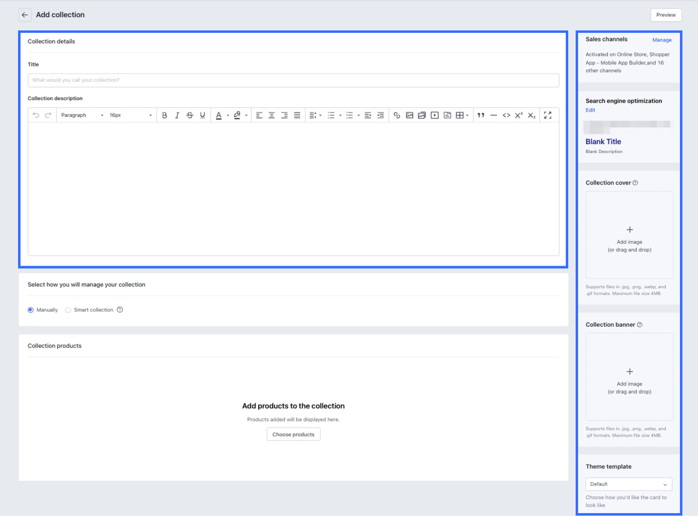Open the Theme template Default dropdown

point(629,484)
